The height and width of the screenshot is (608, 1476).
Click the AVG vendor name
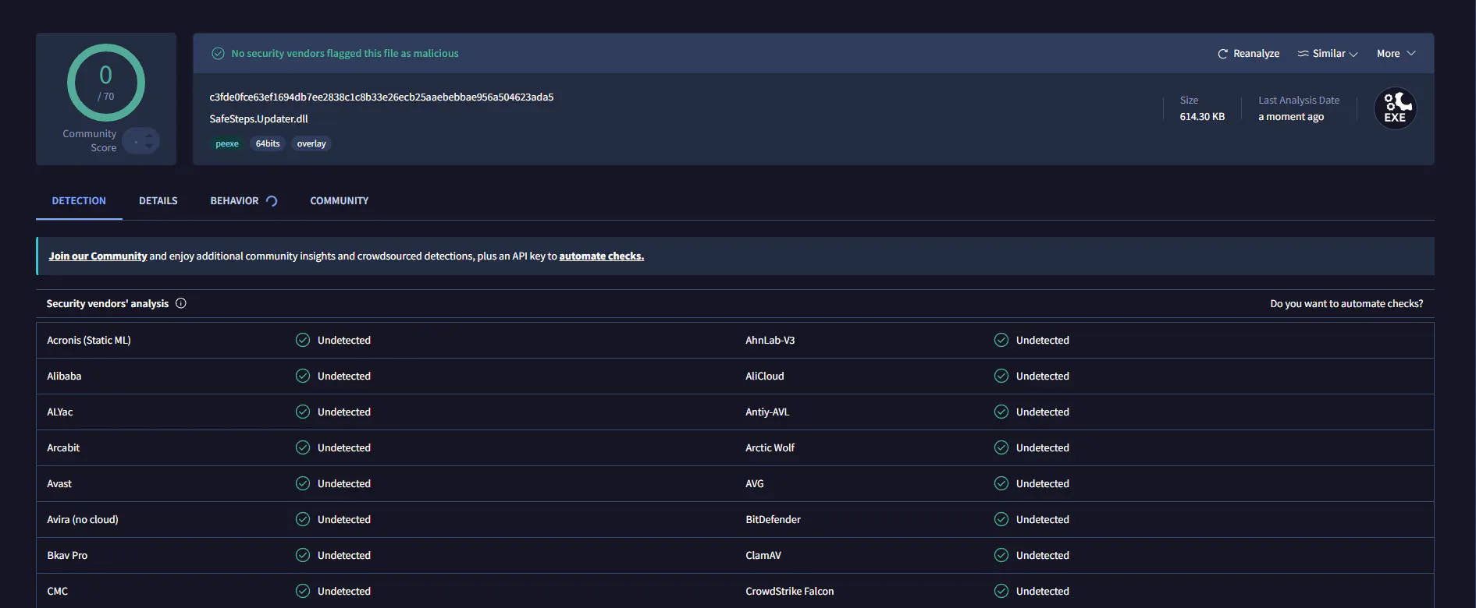point(755,484)
